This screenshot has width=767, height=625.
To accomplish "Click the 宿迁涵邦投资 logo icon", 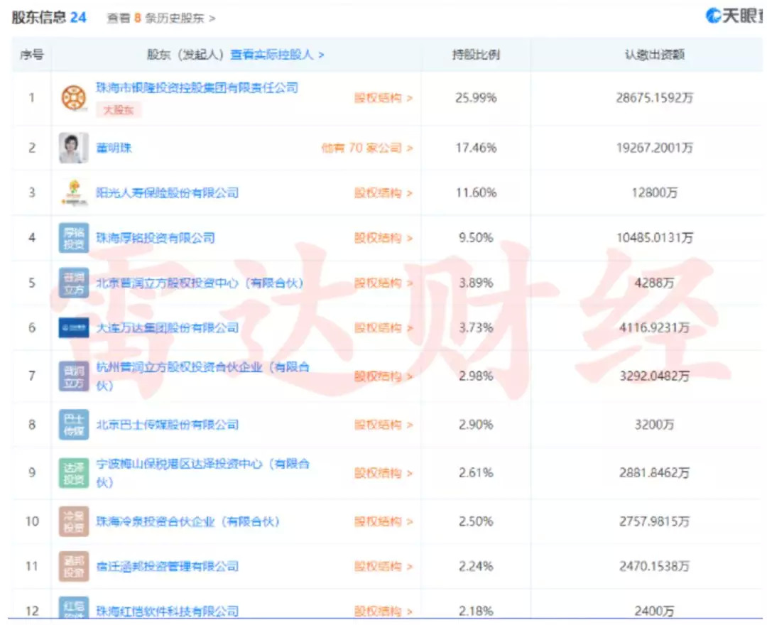I will (73, 566).
